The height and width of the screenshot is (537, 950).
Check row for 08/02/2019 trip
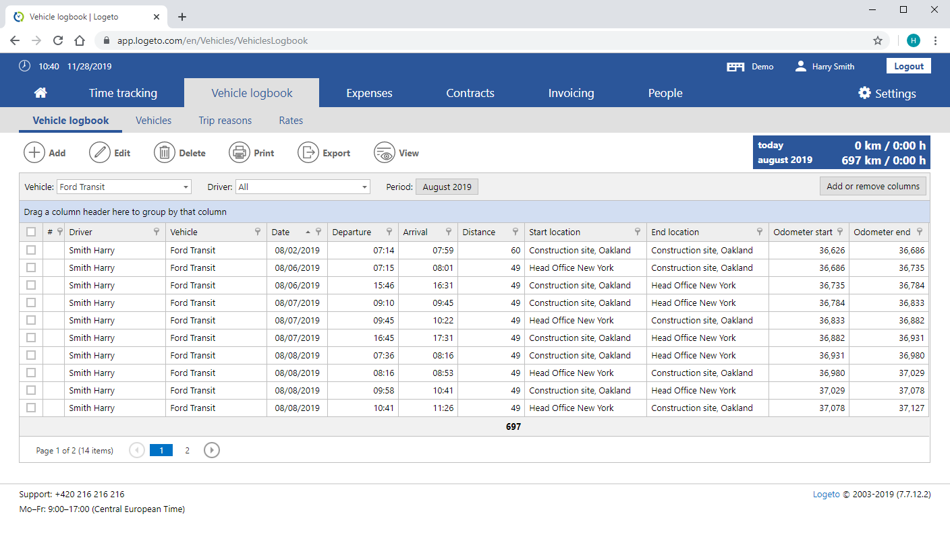(31, 250)
